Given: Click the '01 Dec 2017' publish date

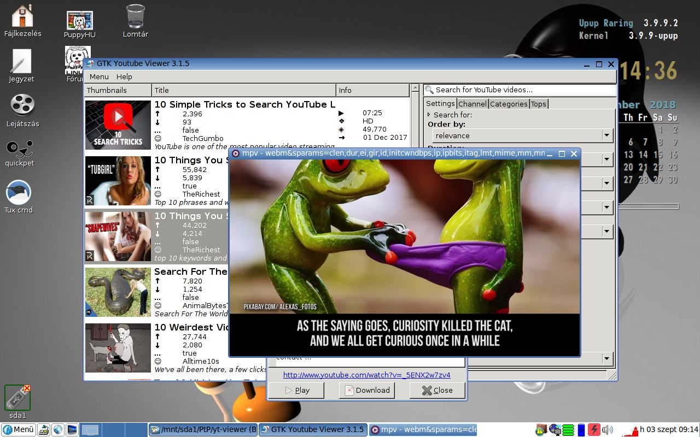Looking at the screenshot, I should tap(385, 138).
